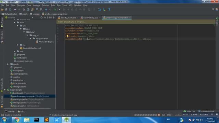Click the Cut scissors icon
219x123 pixels.
coord(24,10)
